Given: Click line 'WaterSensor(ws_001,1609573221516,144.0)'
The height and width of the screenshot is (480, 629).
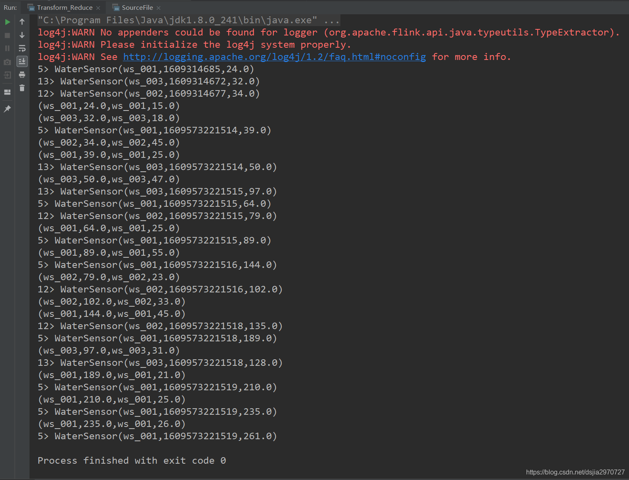Looking at the screenshot, I should pyautogui.click(x=157, y=265).
